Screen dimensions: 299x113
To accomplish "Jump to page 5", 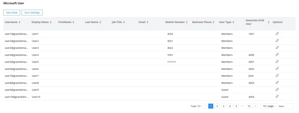I will [x=236, y=106].
